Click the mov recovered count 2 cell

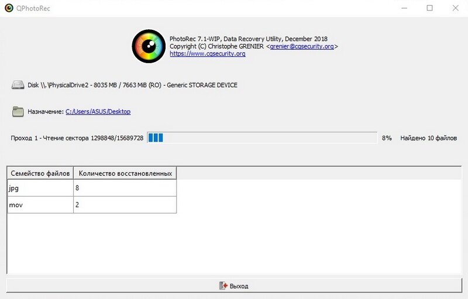[125, 205]
